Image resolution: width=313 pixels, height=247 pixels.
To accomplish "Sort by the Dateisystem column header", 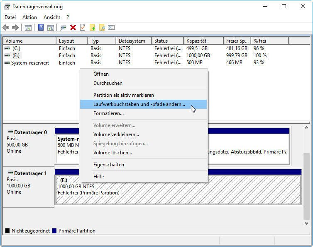I will pos(134,41).
